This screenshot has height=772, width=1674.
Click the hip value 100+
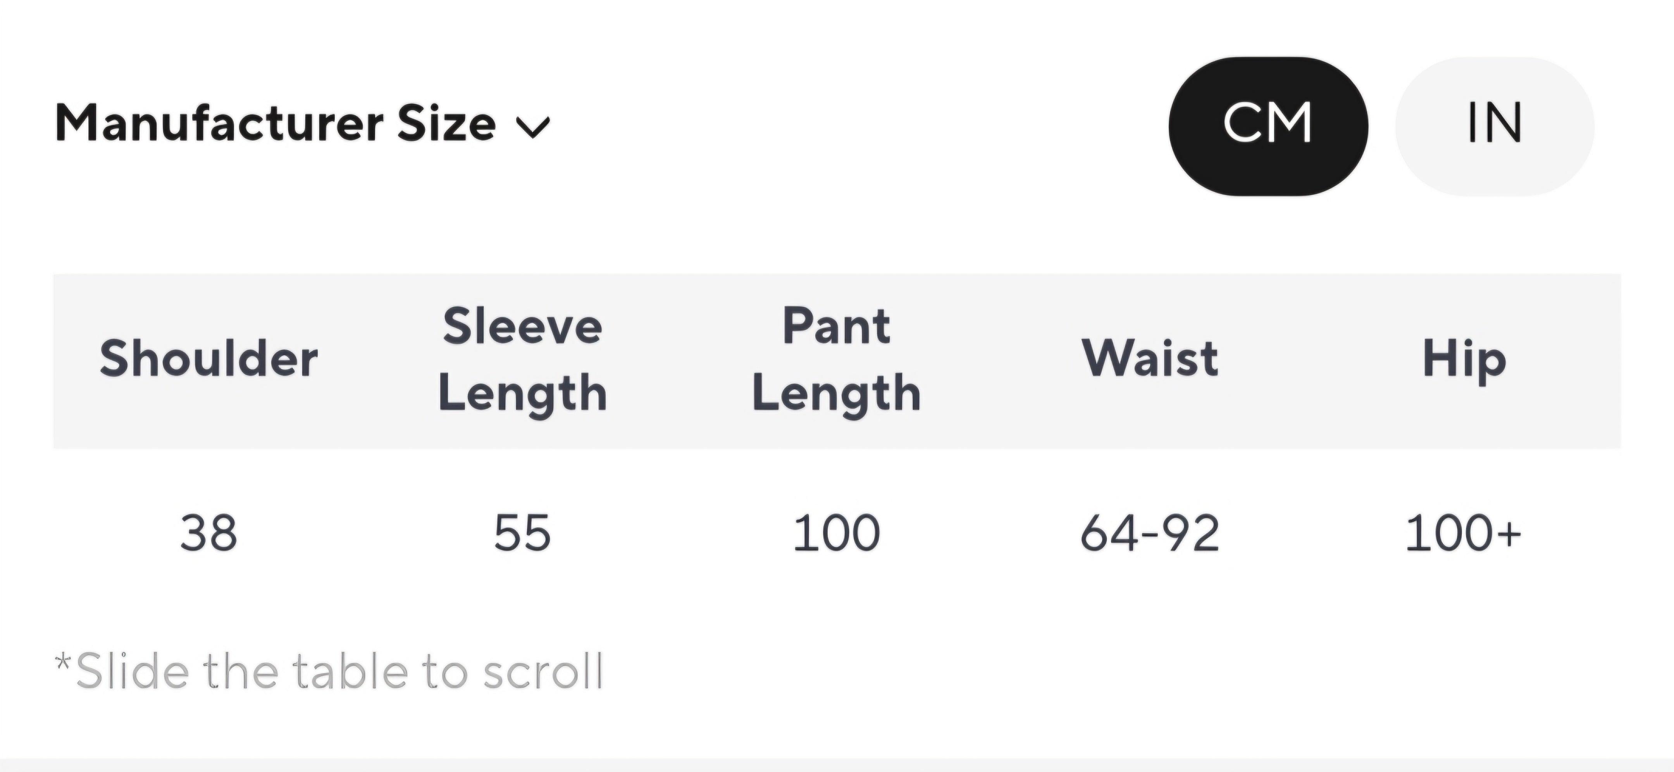(1462, 534)
